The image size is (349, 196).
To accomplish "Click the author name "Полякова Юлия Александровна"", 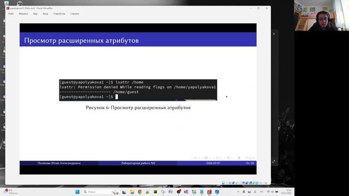I will [59, 163].
